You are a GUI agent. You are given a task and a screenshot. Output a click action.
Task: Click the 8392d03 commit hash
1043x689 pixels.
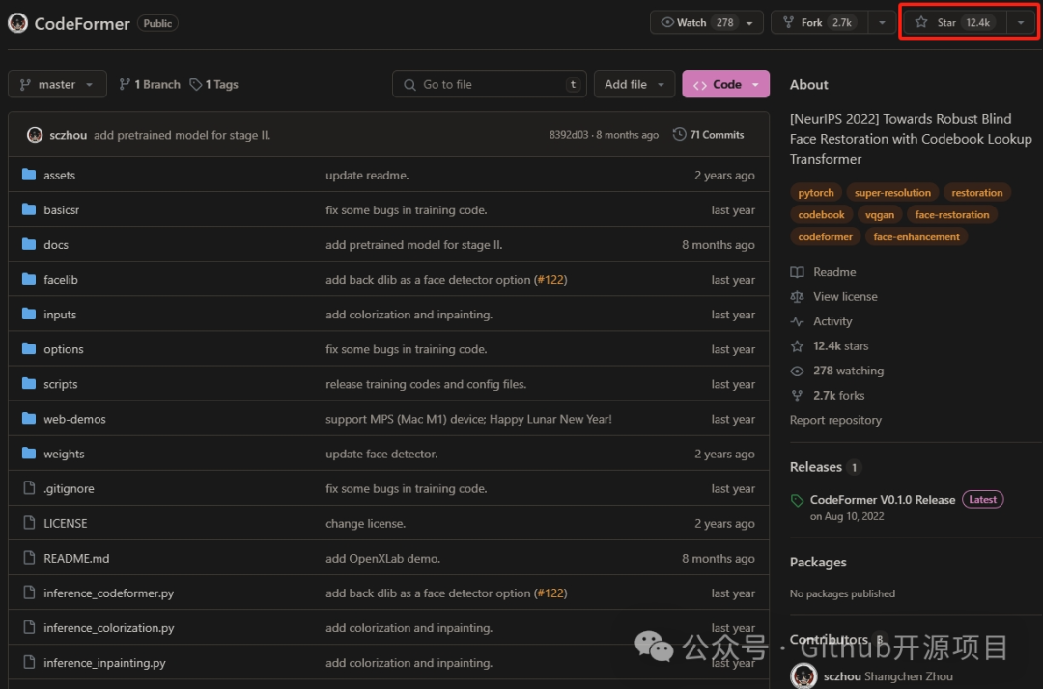[569, 135]
